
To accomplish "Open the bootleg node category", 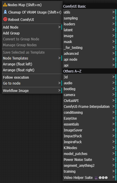I will [x=90, y=89].
